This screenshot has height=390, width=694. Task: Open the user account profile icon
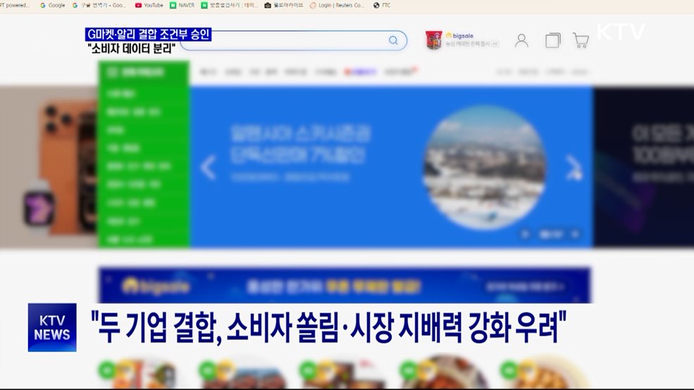[x=521, y=40]
